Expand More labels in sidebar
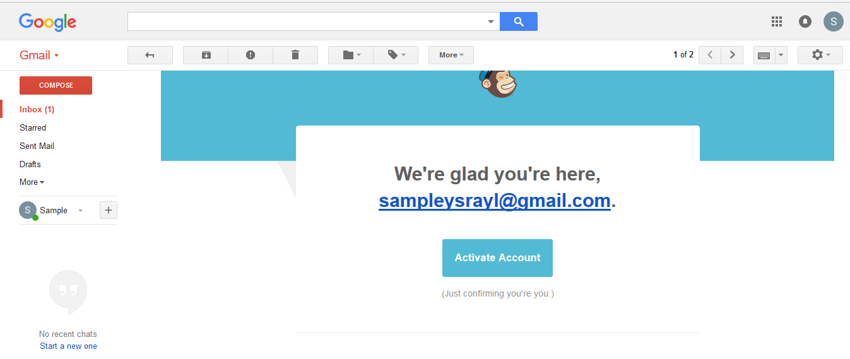The width and height of the screenshot is (850, 359). (32, 182)
